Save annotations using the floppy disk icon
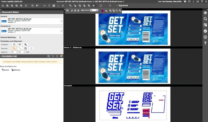Viewport: 208px width, 122px height. (x=49, y=56)
